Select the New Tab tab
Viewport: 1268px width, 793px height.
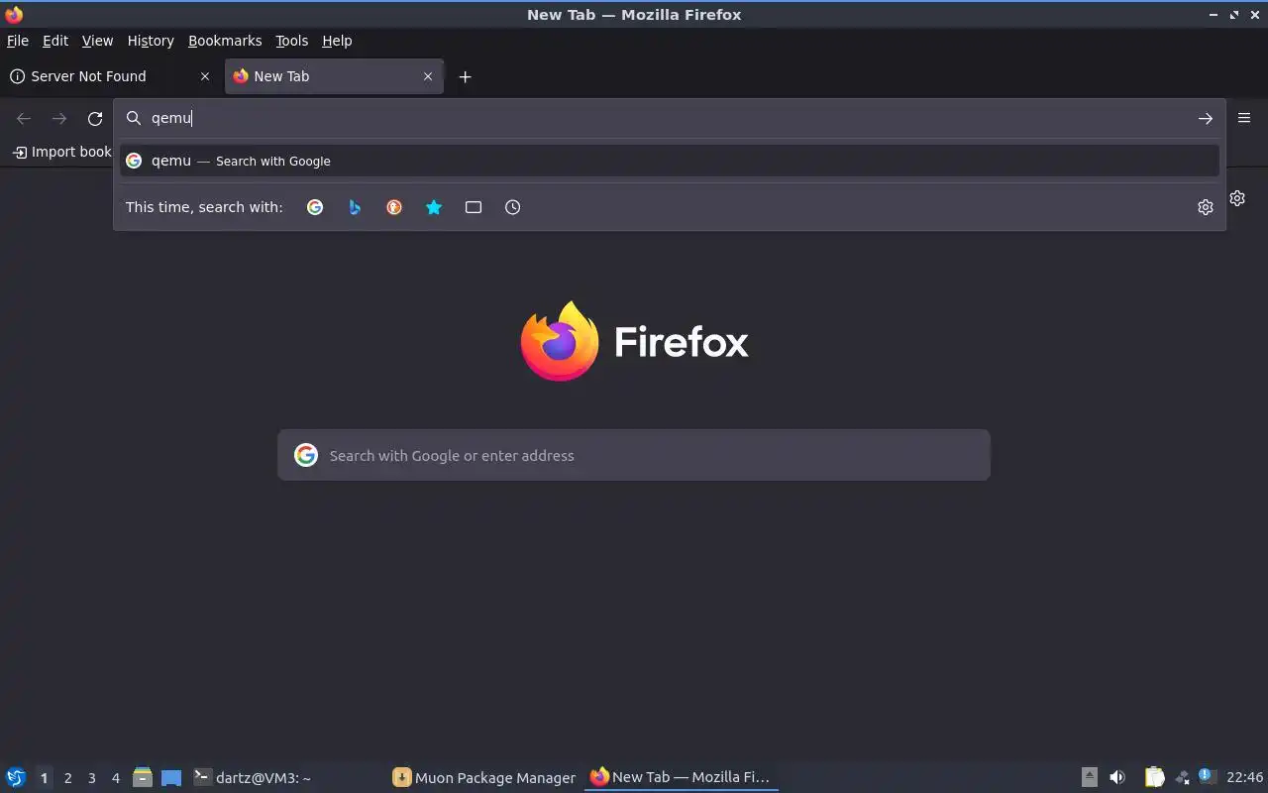click(x=334, y=76)
